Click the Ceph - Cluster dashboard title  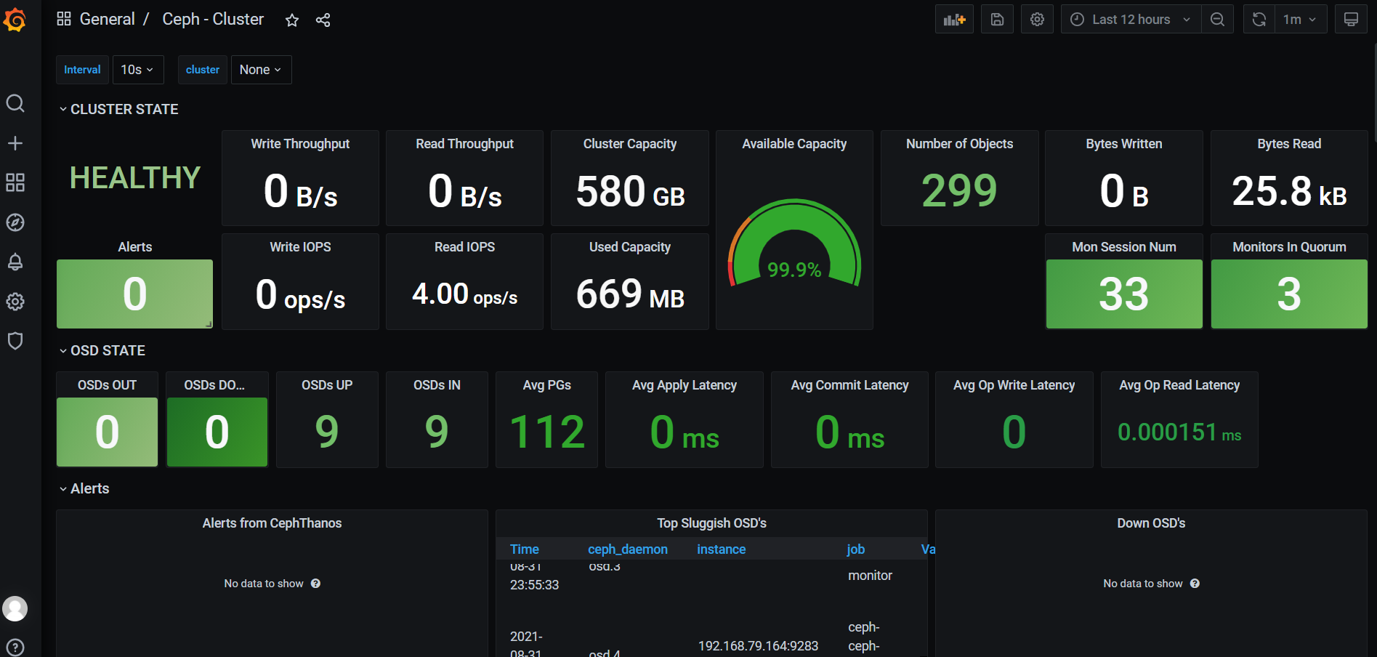click(213, 19)
